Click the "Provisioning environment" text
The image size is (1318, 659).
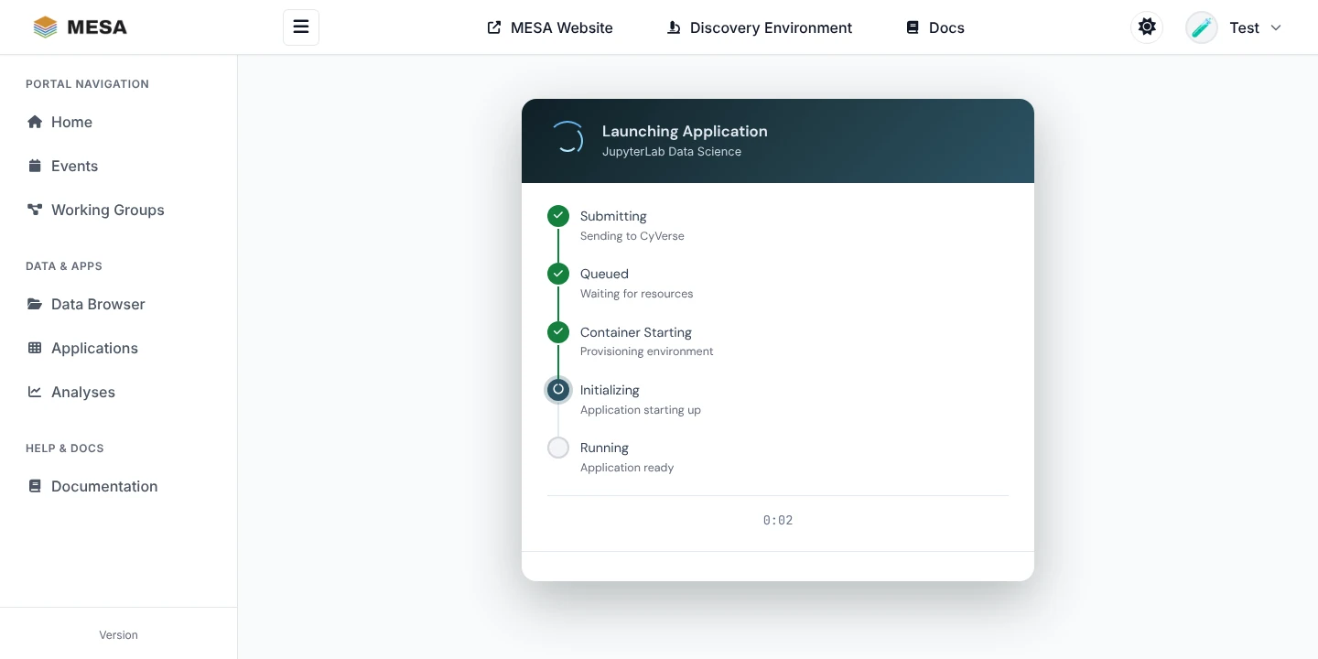pyautogui.click(x=647, y=351)
